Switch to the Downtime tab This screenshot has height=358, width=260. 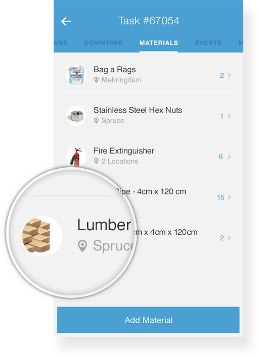tap(103, 43)
